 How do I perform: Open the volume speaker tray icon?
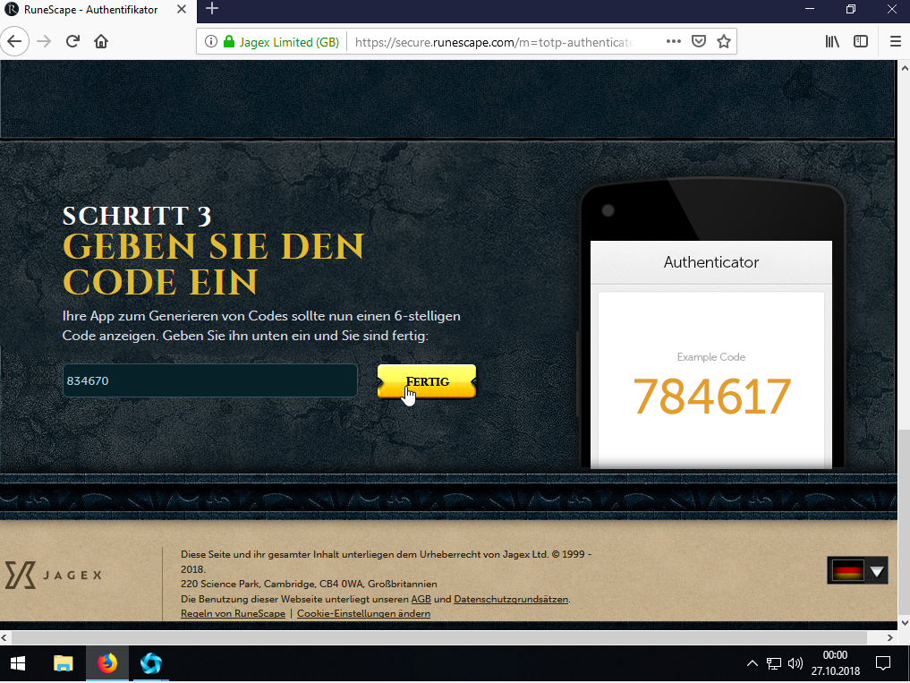point(795,663)
